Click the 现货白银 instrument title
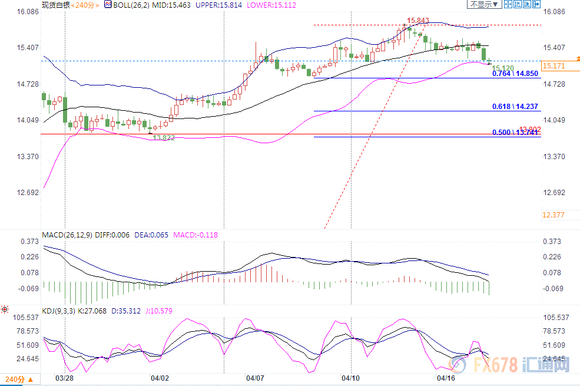Viewport: 580px width, 386px height. [x=55, y=5]
